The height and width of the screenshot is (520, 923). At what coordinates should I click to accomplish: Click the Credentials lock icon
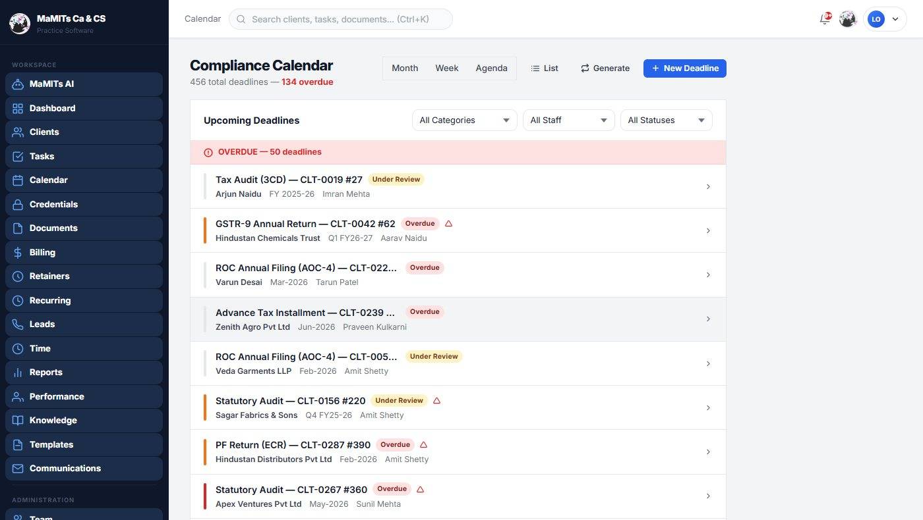click(18, 204)
